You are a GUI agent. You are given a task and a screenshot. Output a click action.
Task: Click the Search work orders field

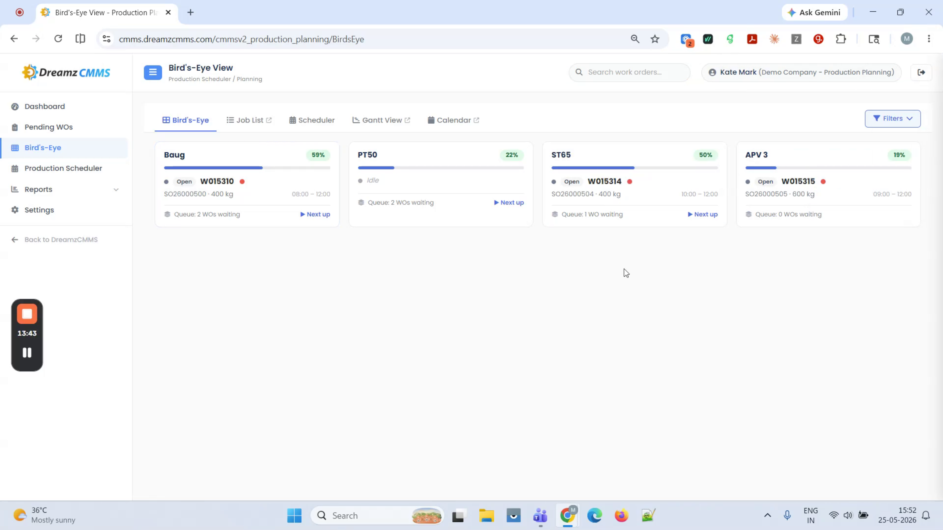(x=629, y=72)
